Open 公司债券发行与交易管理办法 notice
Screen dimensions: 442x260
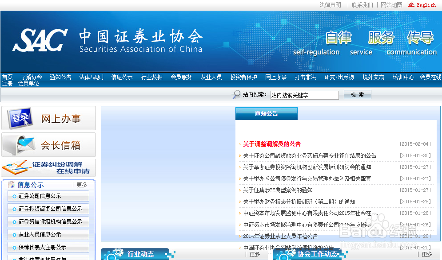point(311,179)
